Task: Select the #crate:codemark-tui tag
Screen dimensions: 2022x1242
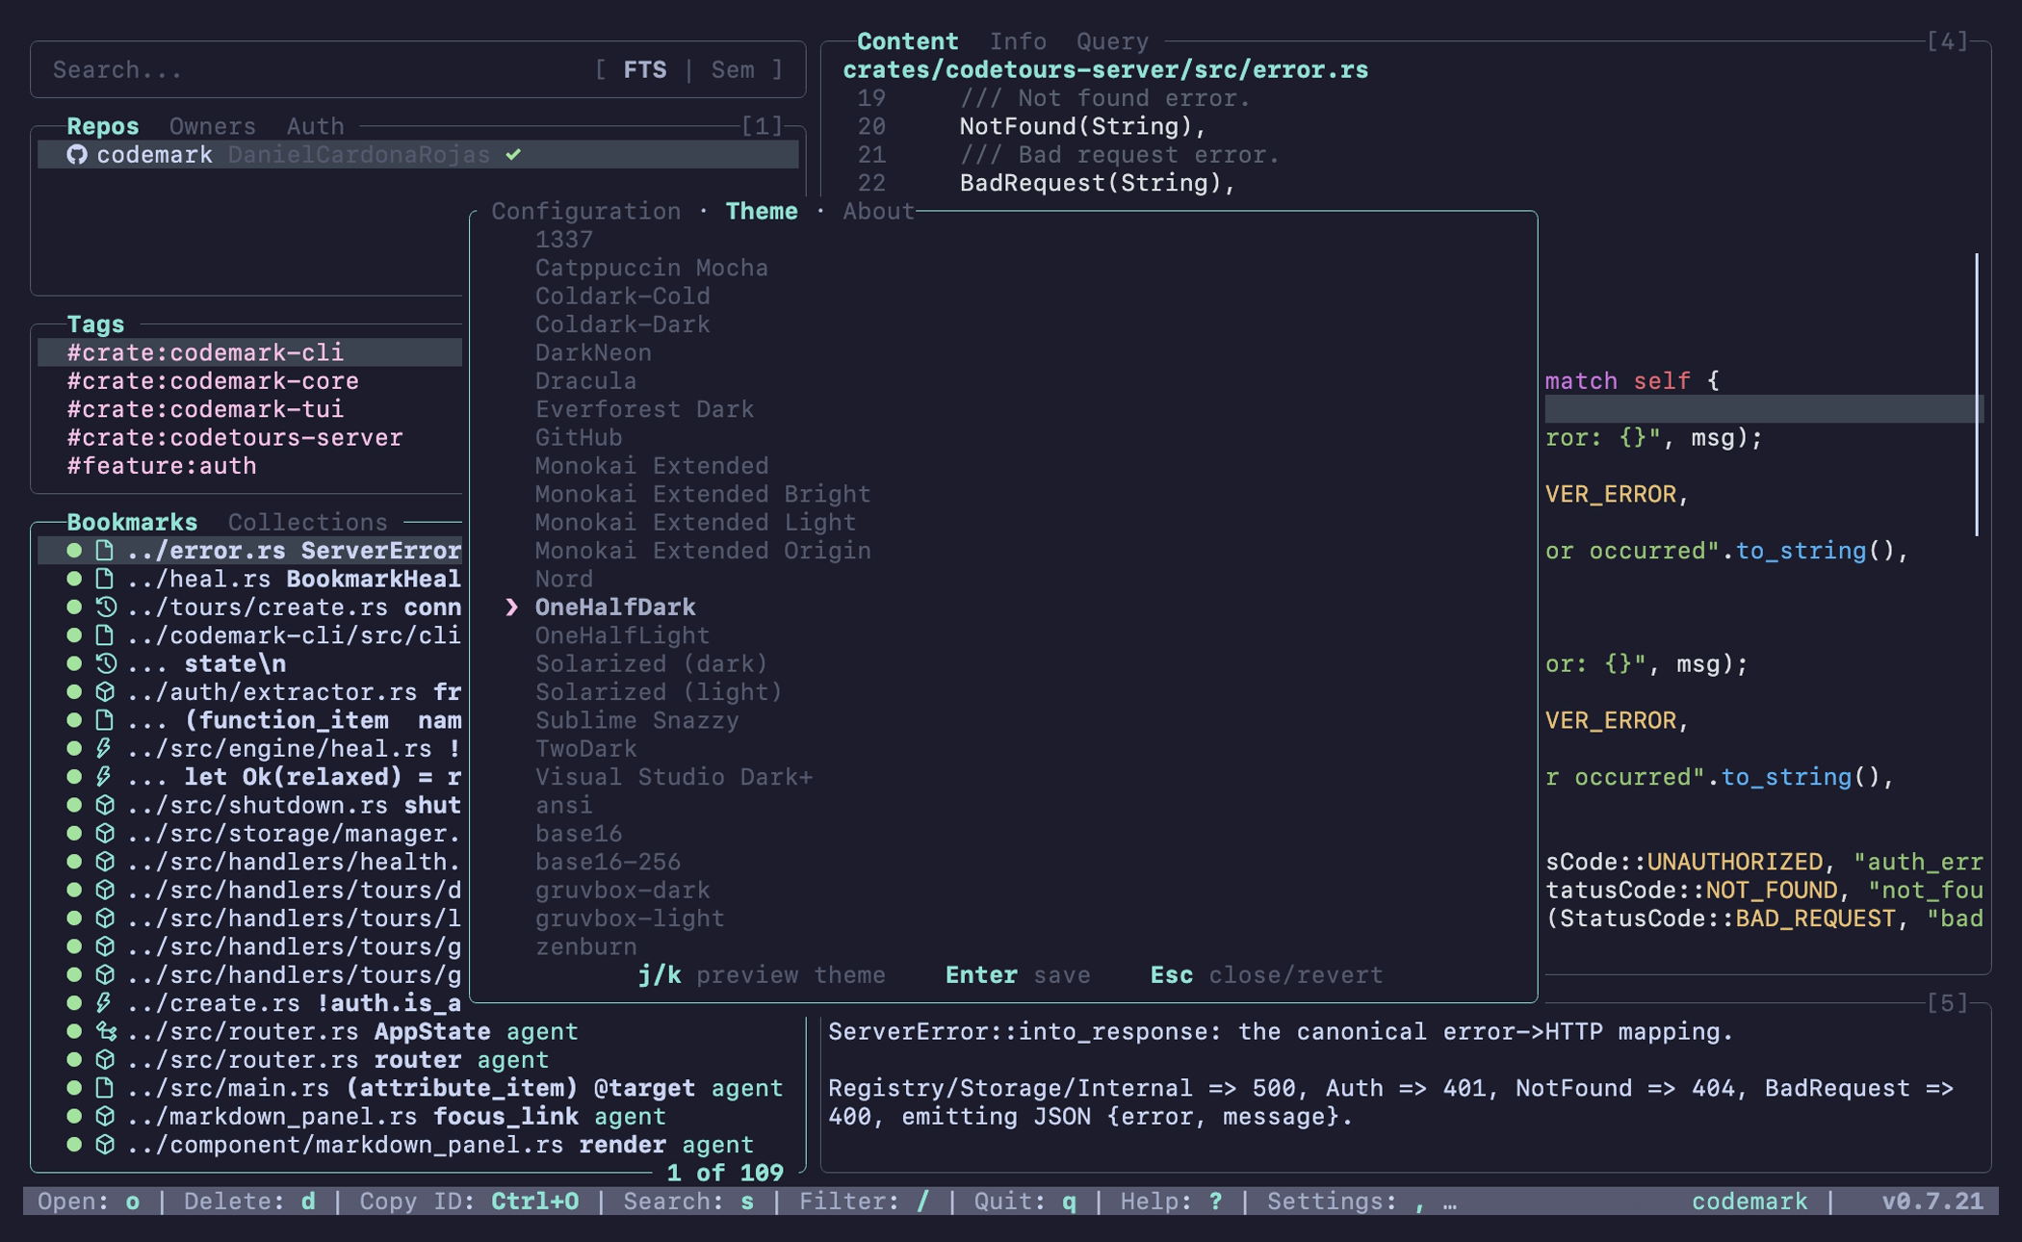Action: tap(205, 409)
